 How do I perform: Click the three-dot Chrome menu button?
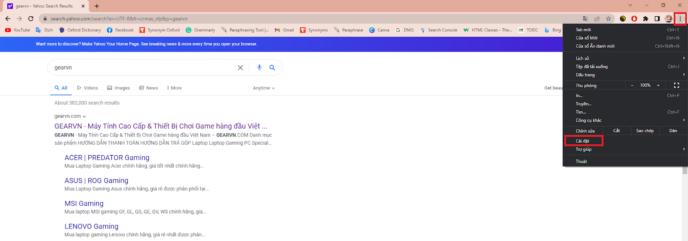tap(680, 18)
